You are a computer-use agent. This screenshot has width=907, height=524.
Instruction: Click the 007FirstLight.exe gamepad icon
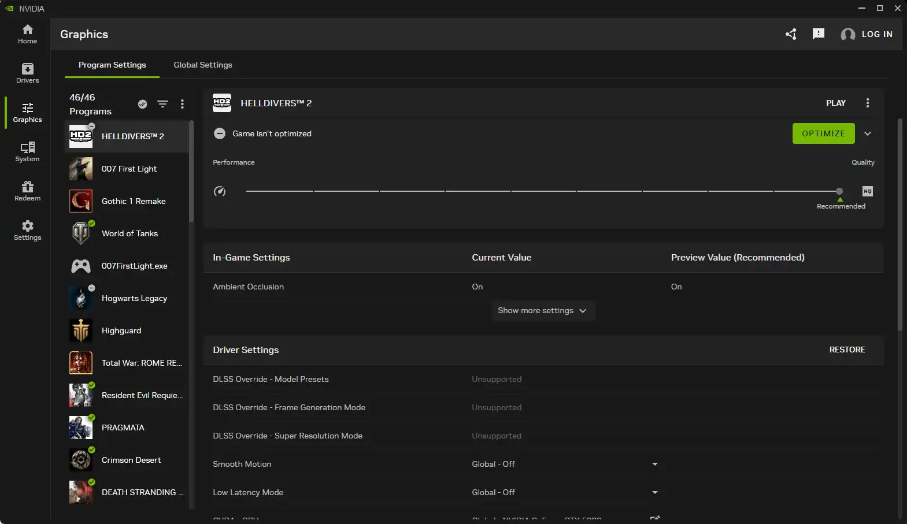click(x=81, y=266)
